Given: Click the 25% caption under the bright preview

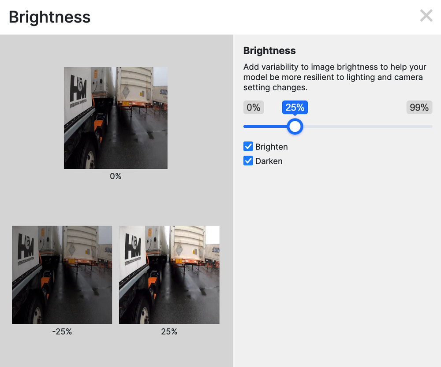Looking at the screenshot, I should click(169, 332).
